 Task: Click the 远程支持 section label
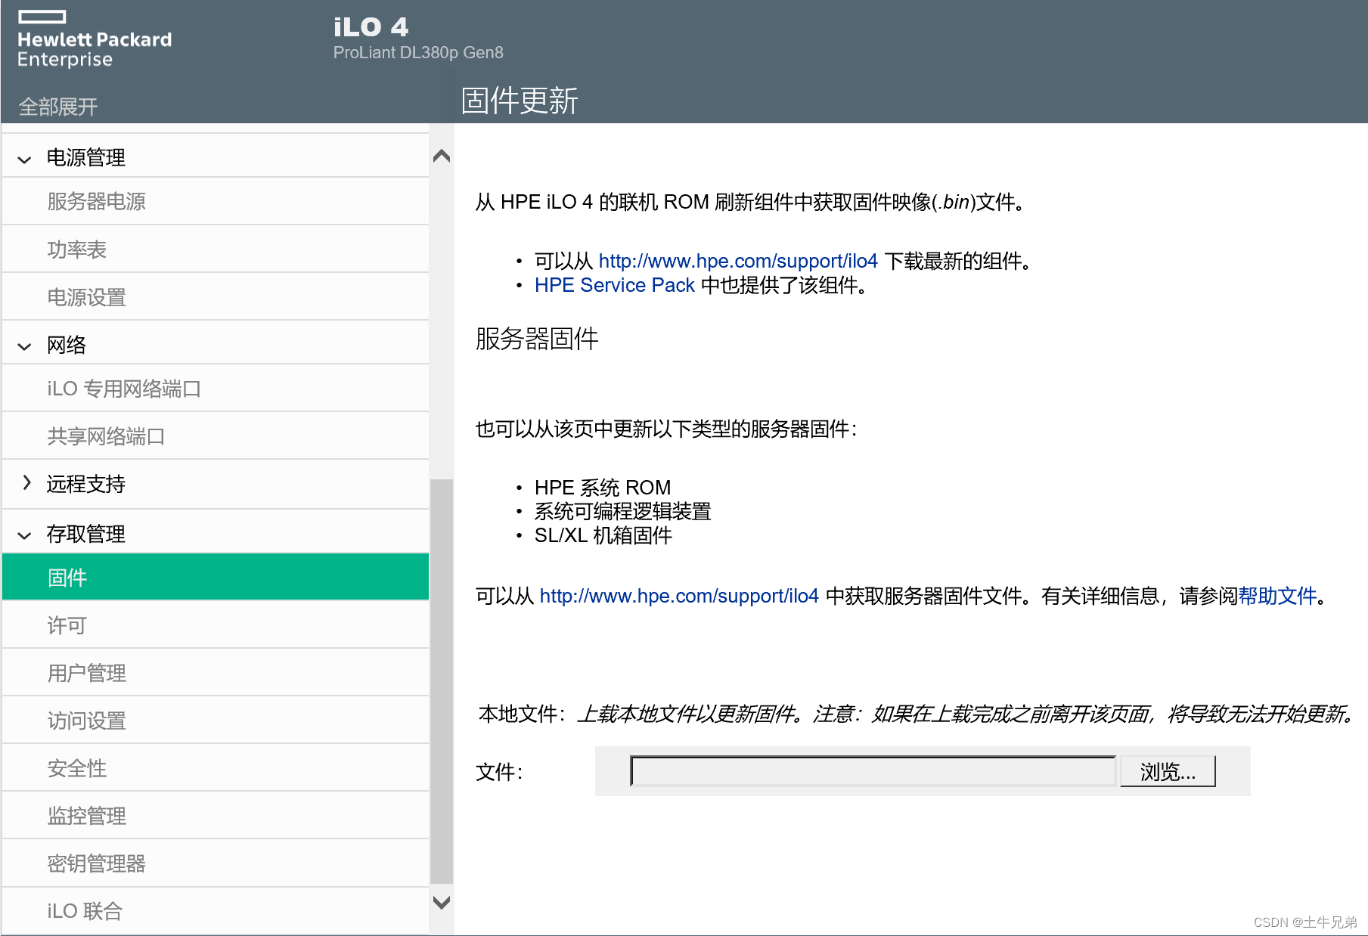click(86, 484)
